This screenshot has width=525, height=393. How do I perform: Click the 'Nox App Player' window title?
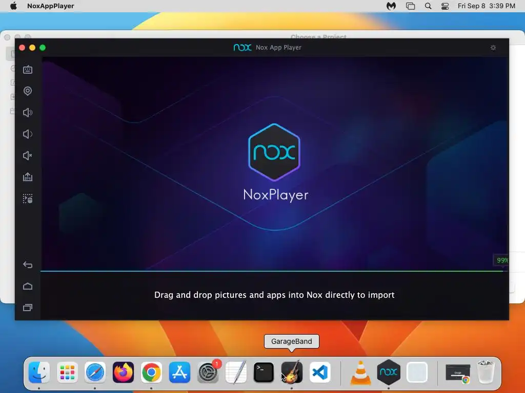pos(278,48)
